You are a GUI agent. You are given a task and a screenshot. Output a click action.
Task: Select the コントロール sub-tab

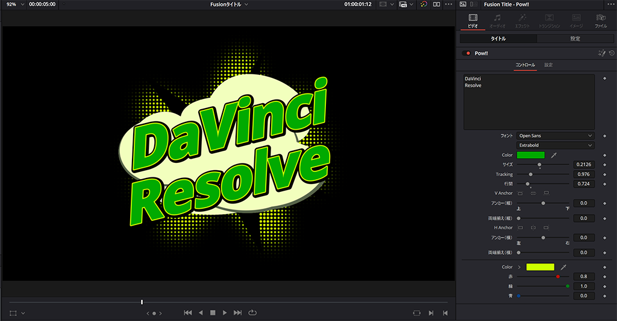point(525,65)
